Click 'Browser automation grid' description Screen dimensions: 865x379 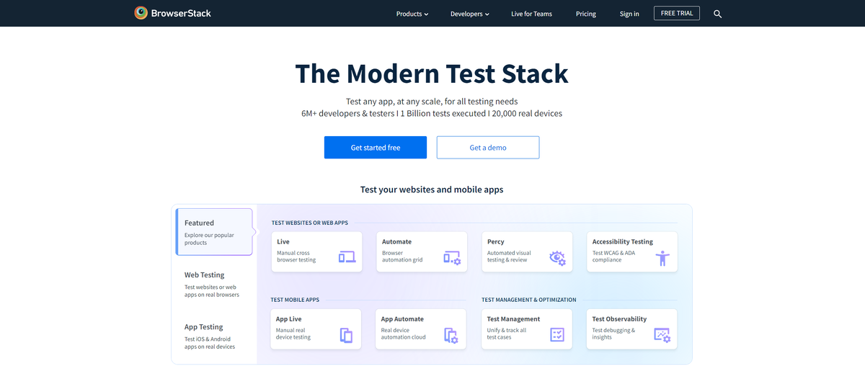pyautogui.click(x=402, y=257)
